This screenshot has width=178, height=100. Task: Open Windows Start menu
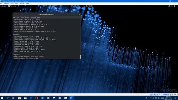pyautogui.click(x=2, y=98)
